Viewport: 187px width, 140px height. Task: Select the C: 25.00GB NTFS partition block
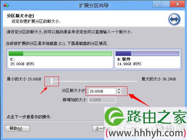click(x=60, y=59)
